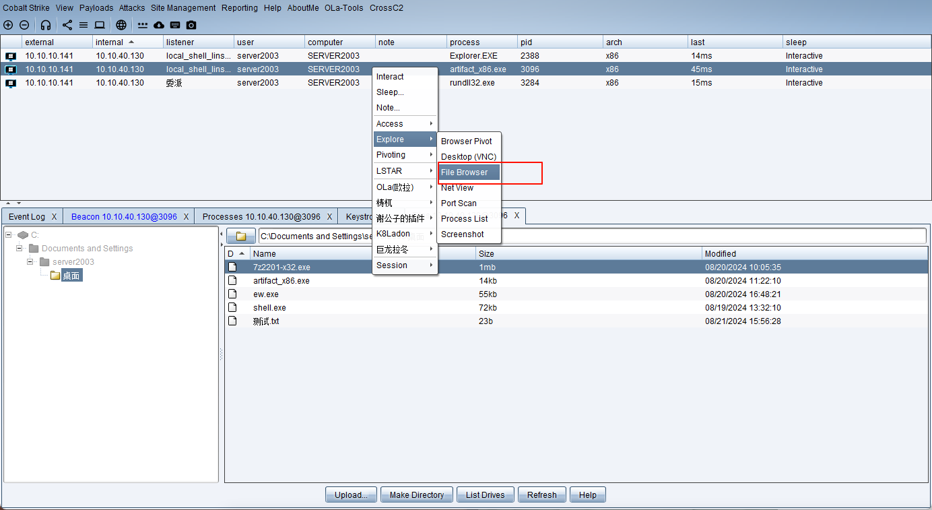Viewport: 932px width, 510px height.
Task: Click the file path input field
Action: tap(593, 236)
